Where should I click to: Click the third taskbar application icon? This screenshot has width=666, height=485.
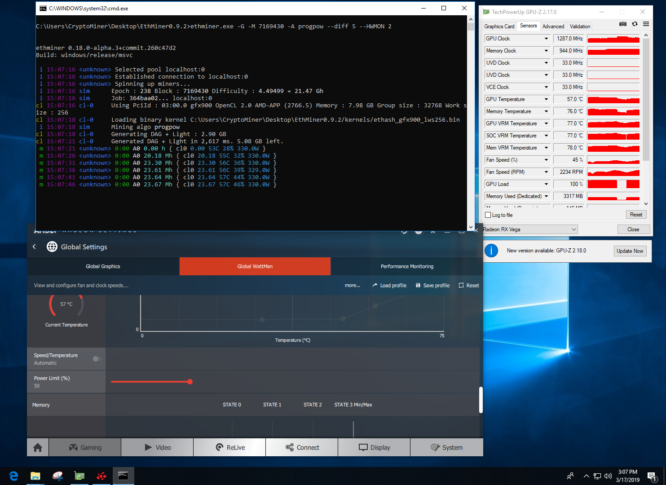(x=57, y=476)
